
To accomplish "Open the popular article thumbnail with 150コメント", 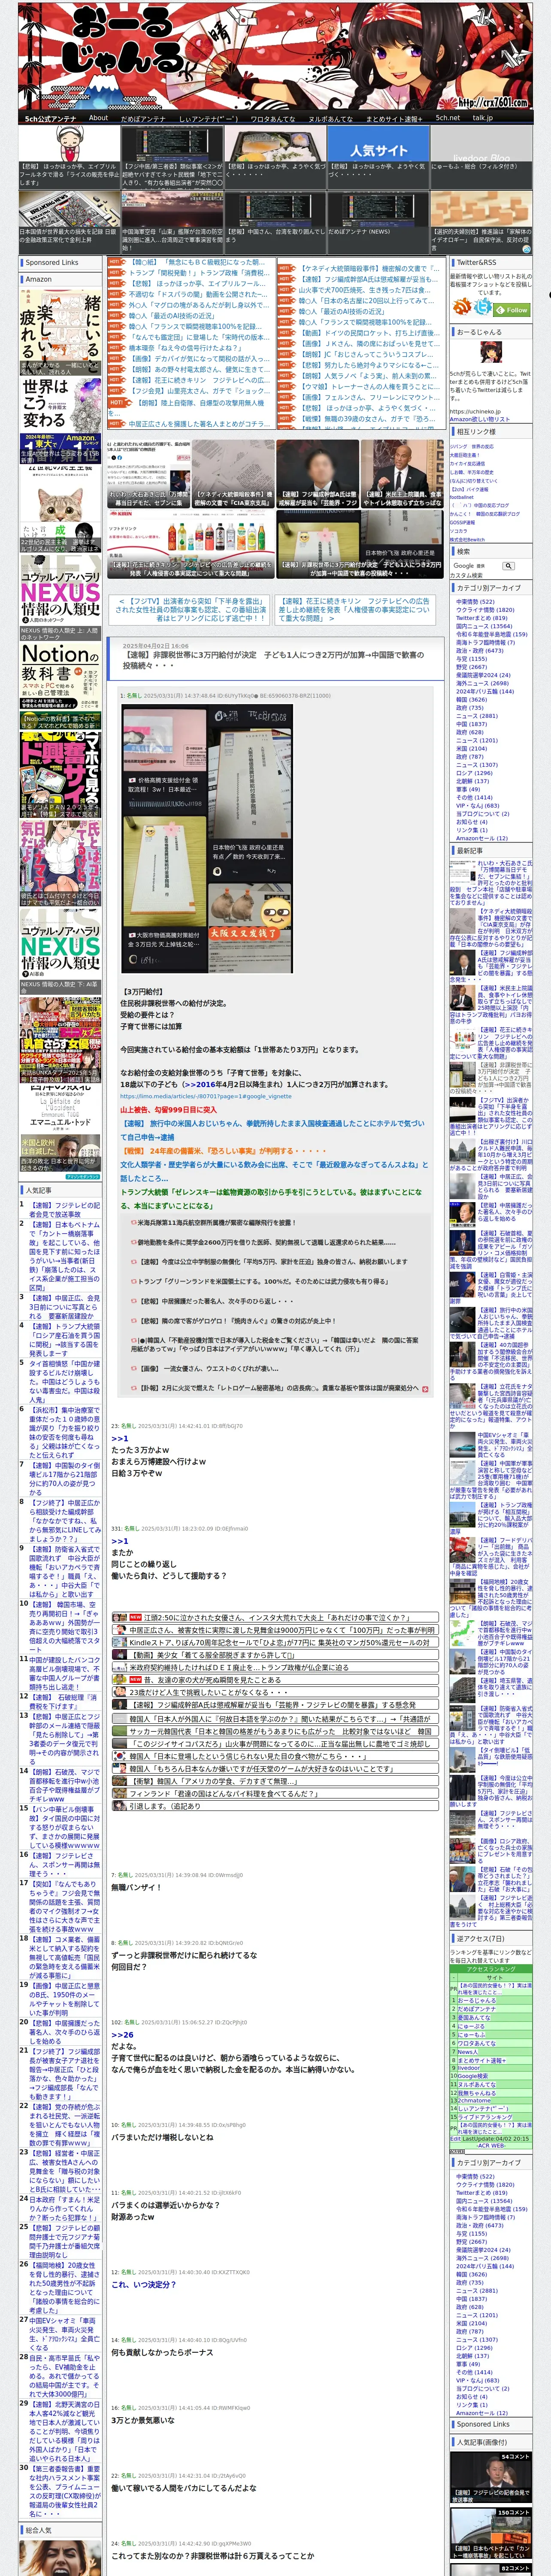I will click(x=491, y=2534).
